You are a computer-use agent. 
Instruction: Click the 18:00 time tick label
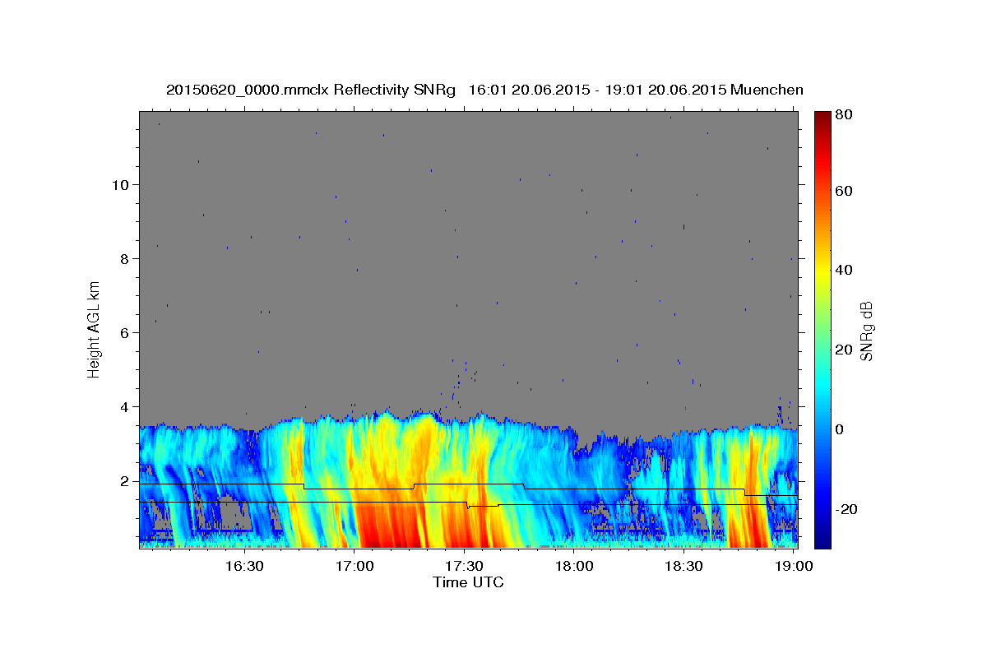click(x=573, y=566)
